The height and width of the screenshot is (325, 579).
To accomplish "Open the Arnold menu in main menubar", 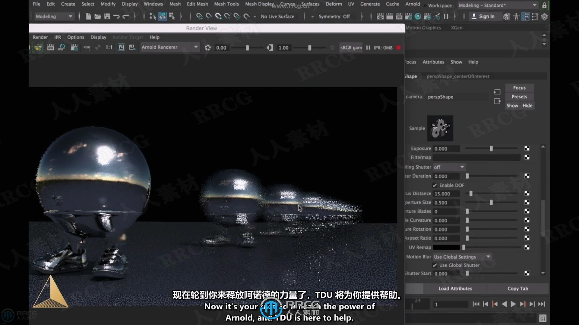I will point(413,4).
